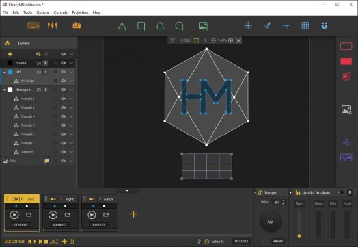
Task: Click the yellow plus to add a group
Action: click(10, 54)
